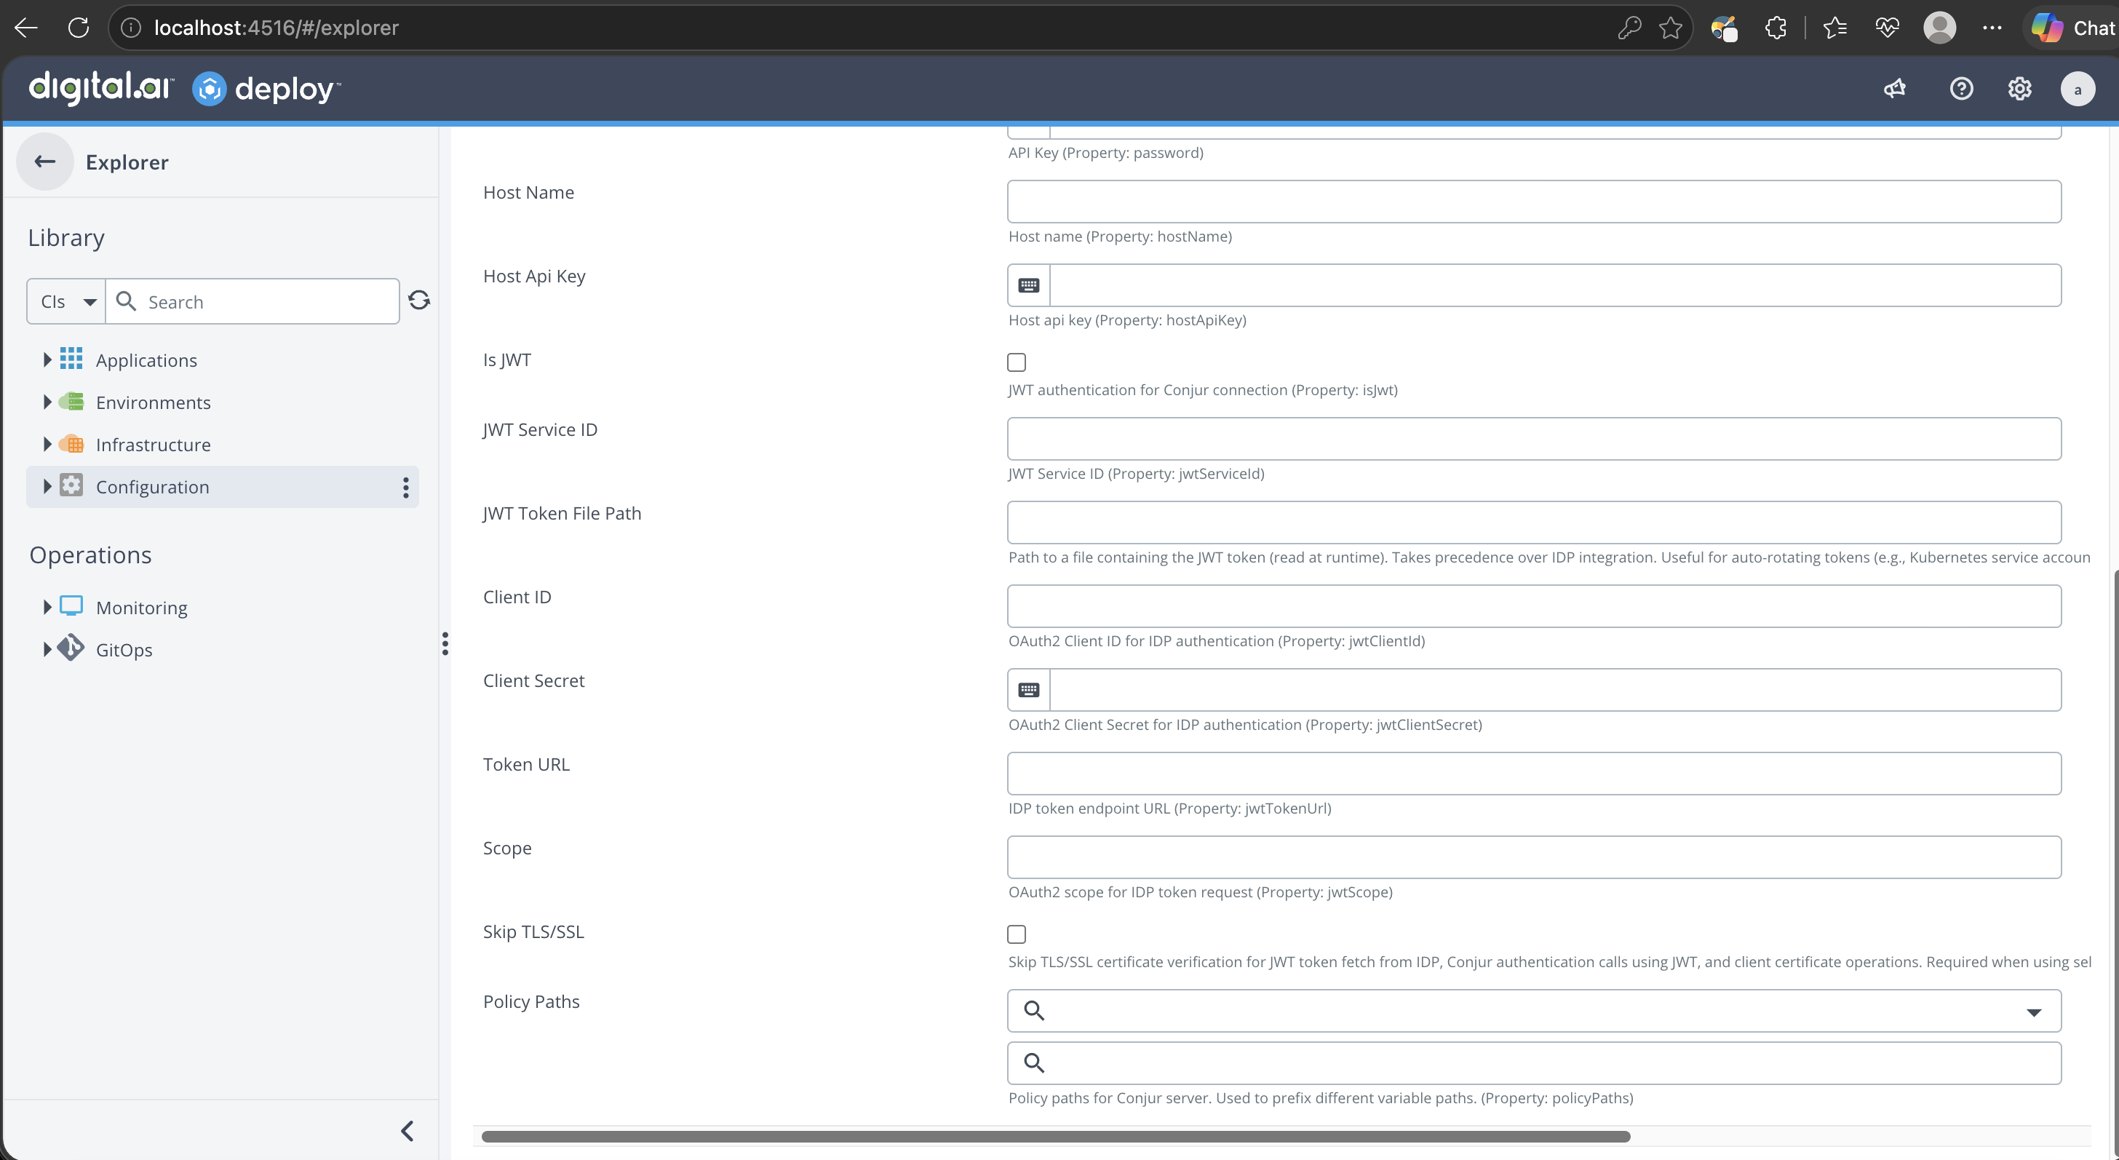Screen dimensions: 2119x1160
Task: Open the browser Chat button
Action: [x=2072, y=28]
